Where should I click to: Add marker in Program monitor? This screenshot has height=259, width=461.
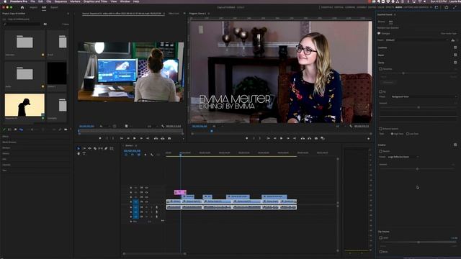pyautogui.click(x=246, y=138)
